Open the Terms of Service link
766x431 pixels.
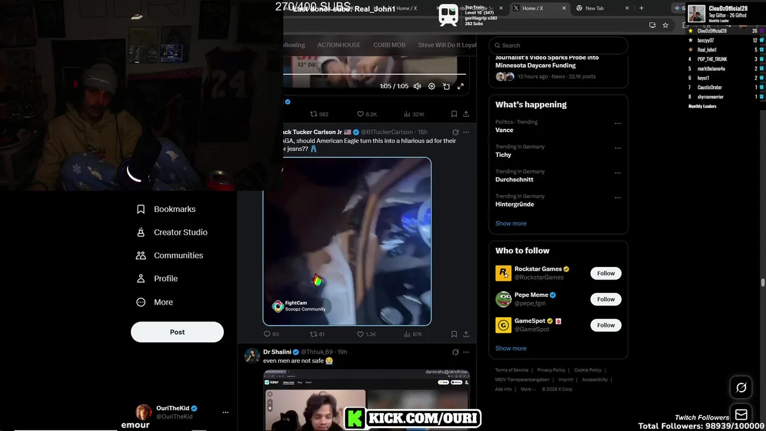(512, 370)
